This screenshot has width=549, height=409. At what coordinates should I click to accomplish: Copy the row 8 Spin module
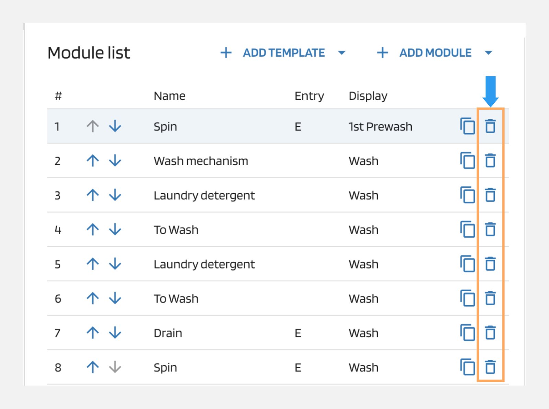click(x=467, y=367)
